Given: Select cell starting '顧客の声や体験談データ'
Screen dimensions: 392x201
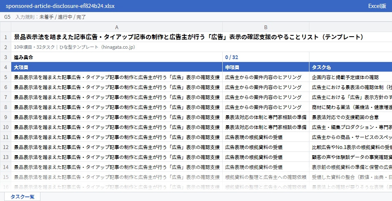Looking at the screenshot, I should pos(350,157).
